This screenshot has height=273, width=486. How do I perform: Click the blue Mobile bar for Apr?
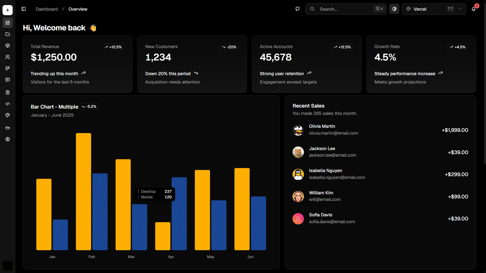coord(179,214)
